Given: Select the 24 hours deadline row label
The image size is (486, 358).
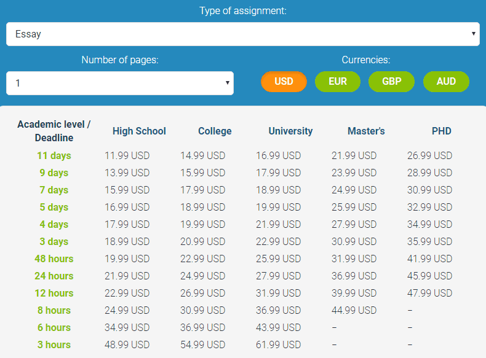Looking at the screenshot, I should [x=54, y=276].
